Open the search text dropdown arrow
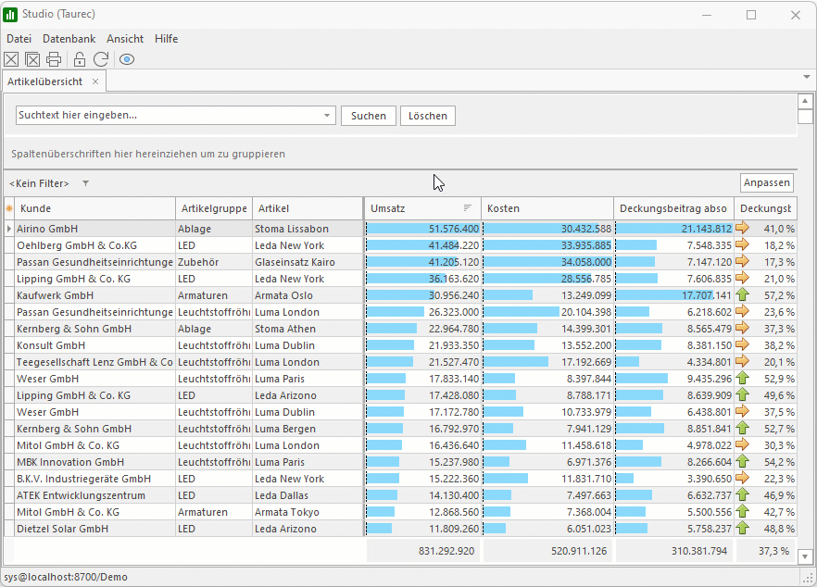The height and width of the screenshot is (587, 817). coord(328,116)
